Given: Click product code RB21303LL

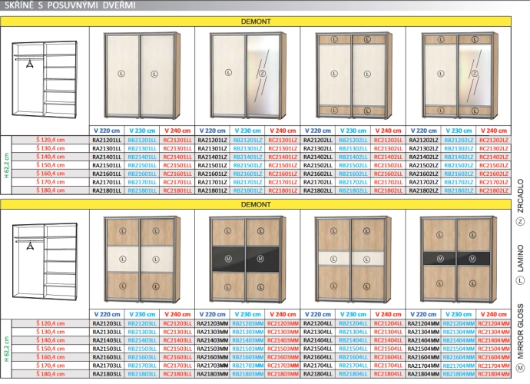Looking at the screenshot, I should point(142,332).
